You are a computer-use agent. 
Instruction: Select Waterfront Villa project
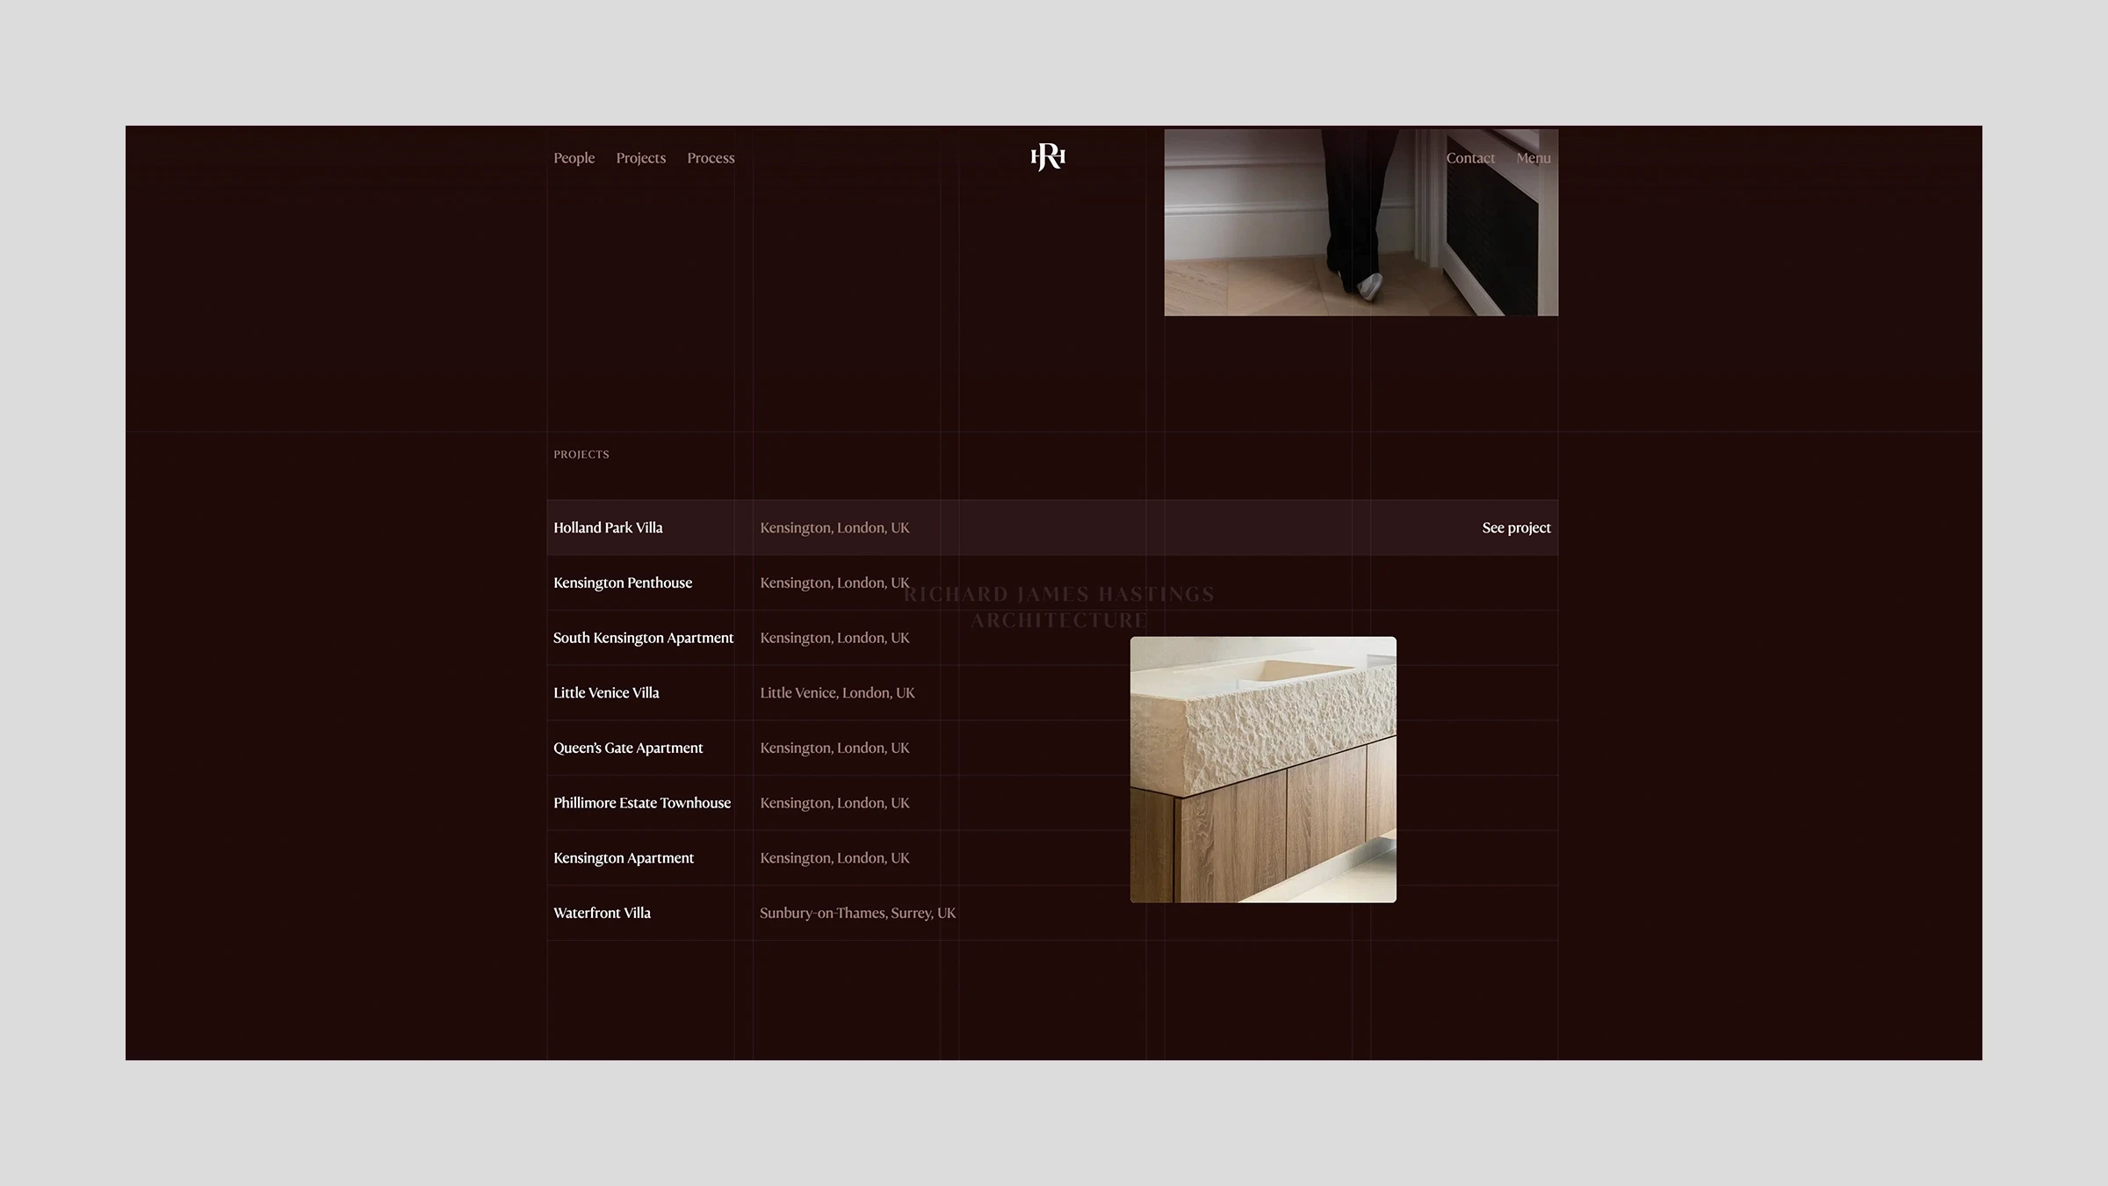(602, 914)
